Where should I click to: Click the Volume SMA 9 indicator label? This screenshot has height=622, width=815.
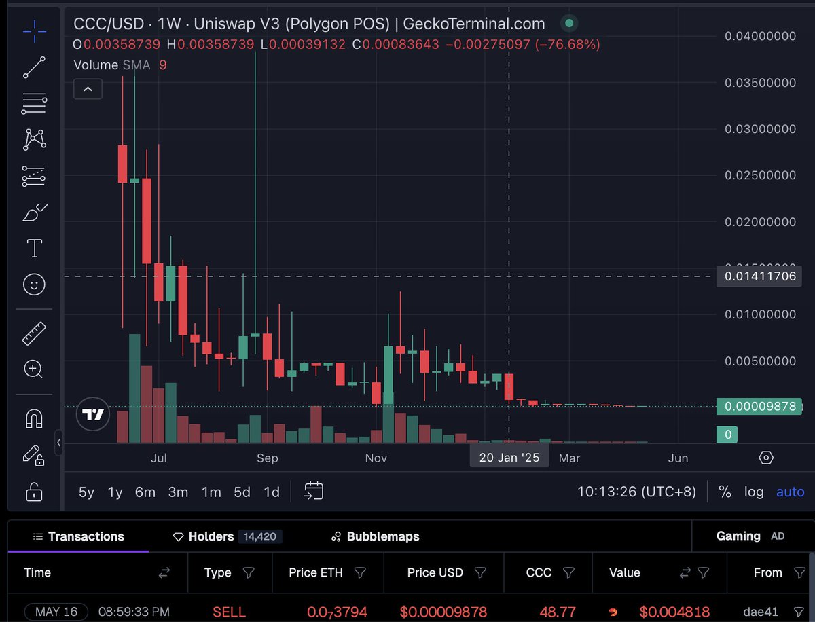pyautogui.click(x=120, y=65)
